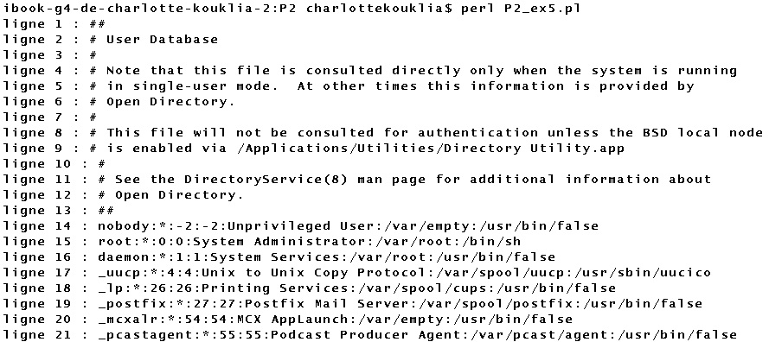The width and height of the screenshot is (769, 342).
Task: Click the 'daemon' entry on ligne 16
Action: [x=123, y=257]
